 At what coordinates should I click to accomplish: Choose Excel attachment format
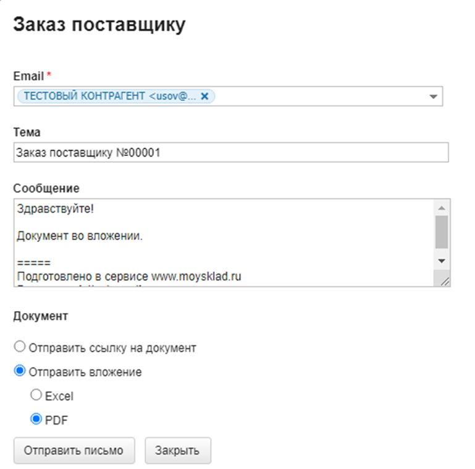click(36, 395)
